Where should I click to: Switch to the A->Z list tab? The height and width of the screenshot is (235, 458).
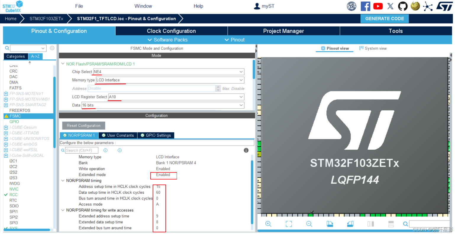35,56
